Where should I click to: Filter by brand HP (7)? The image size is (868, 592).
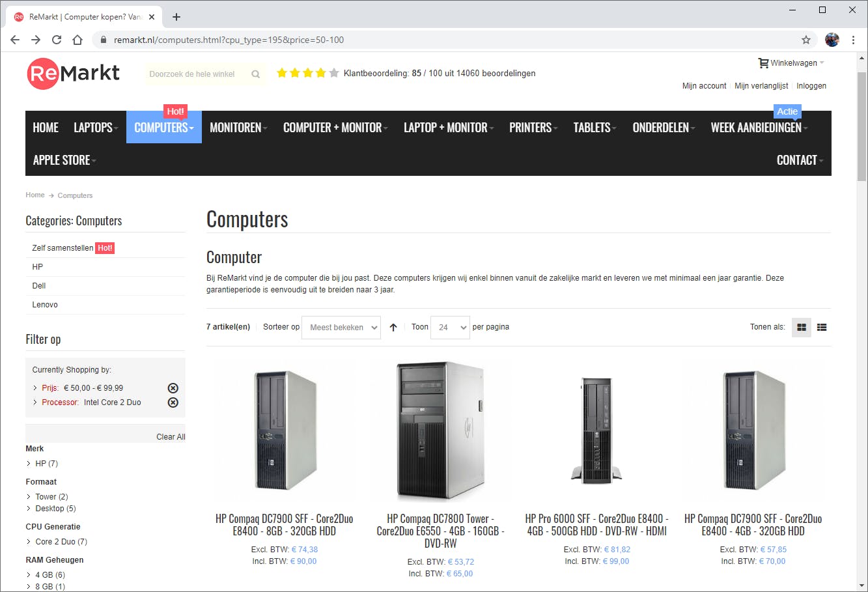point(46,464)
